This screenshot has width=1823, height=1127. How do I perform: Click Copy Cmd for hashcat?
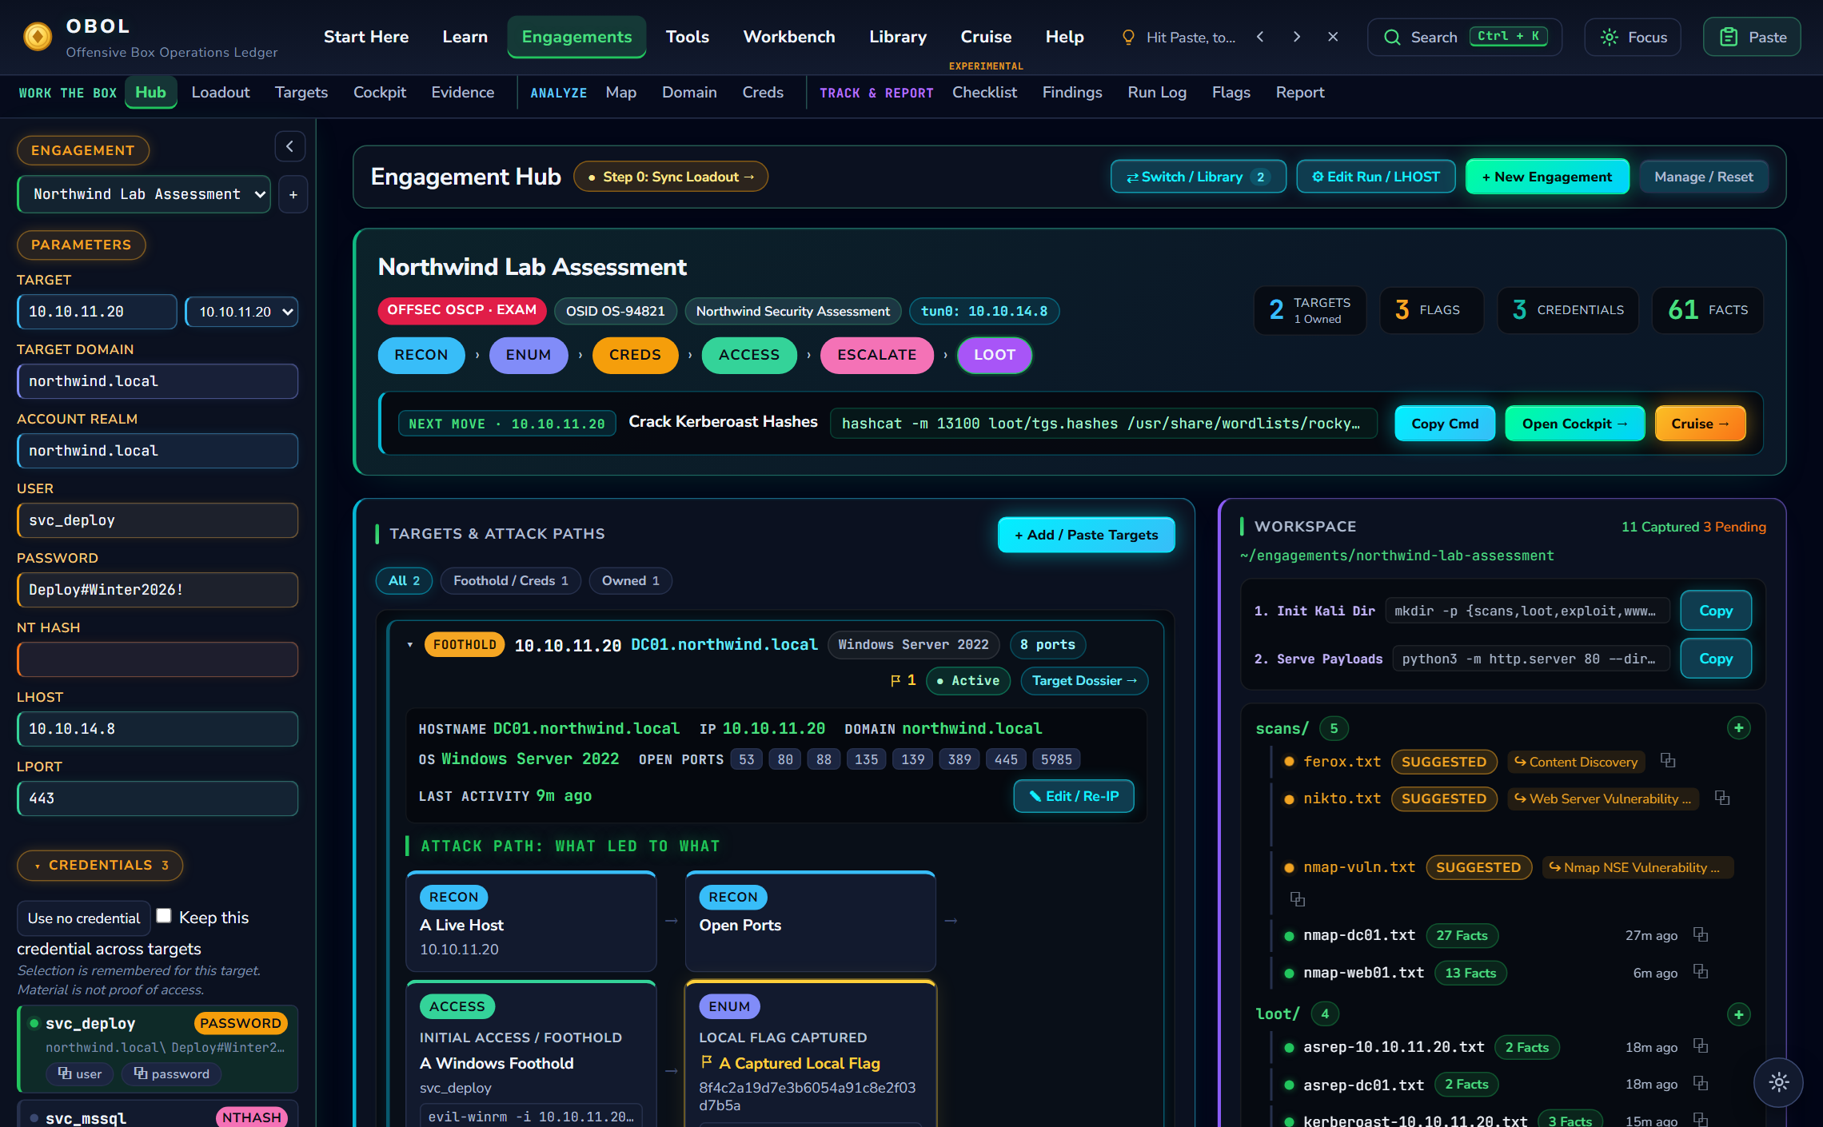[1445, 424]
